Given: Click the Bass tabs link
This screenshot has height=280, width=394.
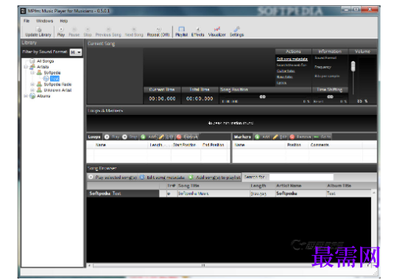Looking at the screenshot, I should click(284, 77).
